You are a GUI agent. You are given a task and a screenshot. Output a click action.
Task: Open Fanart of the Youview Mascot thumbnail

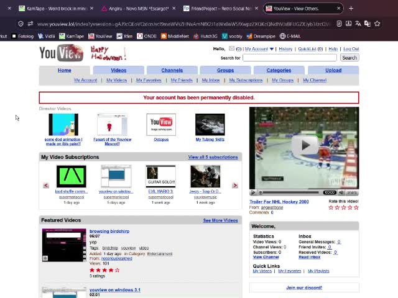[112, 124]
